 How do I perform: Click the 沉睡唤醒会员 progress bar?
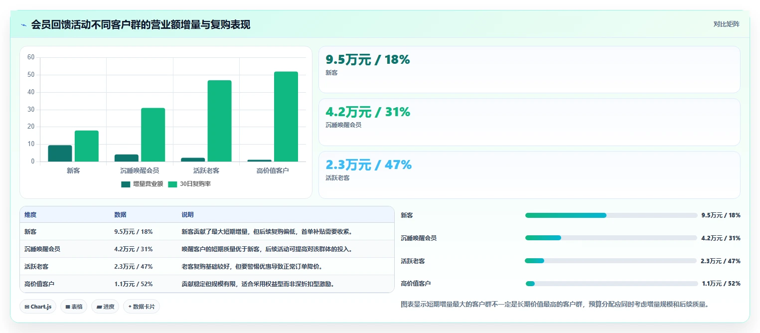click(611, 238)
